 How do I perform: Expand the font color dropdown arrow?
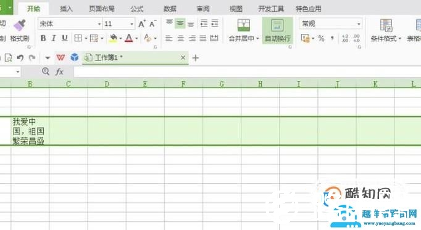[136, 39]
